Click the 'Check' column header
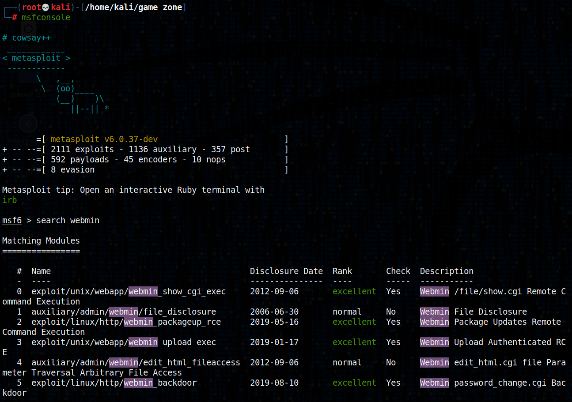This screenshot has width=572, height=402. tap(398, 271)
